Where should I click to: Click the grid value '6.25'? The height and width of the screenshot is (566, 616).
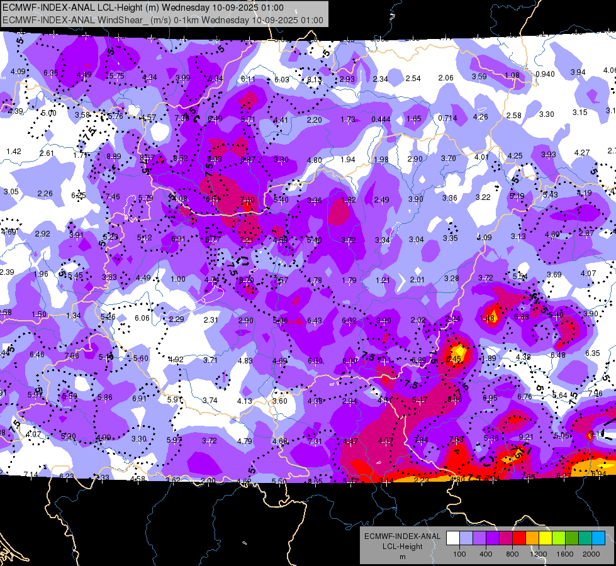79,195
